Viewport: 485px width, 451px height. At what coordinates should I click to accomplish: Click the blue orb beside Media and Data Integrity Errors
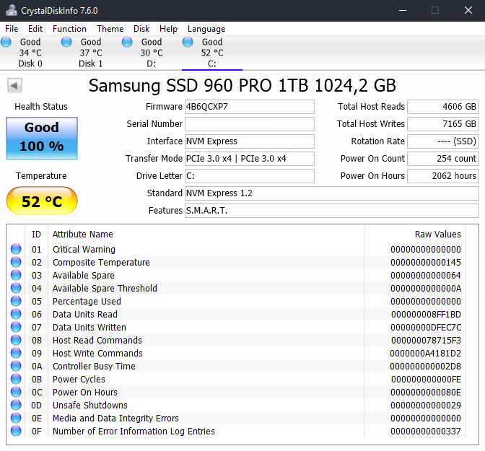pyautogui.click(x=16, y=418)
